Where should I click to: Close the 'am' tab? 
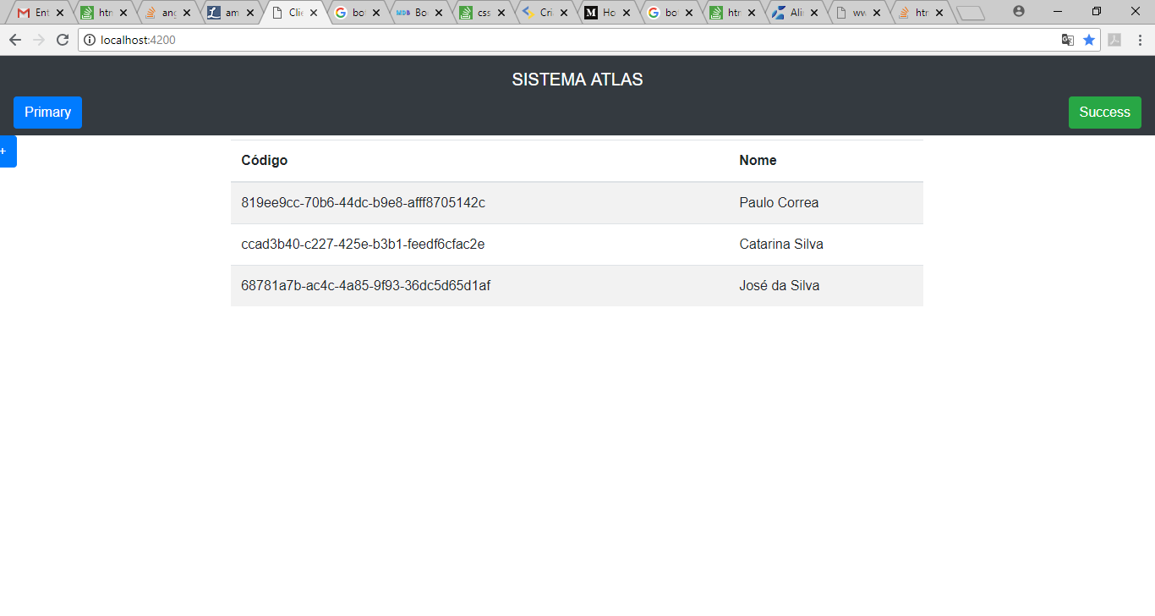[x=250, y=13]
